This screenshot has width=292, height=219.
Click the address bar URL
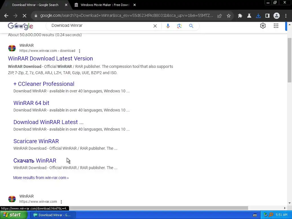127,15
